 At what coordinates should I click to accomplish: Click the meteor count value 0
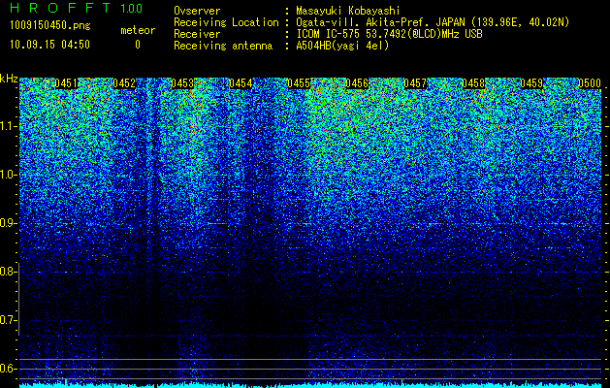(138, 45)
